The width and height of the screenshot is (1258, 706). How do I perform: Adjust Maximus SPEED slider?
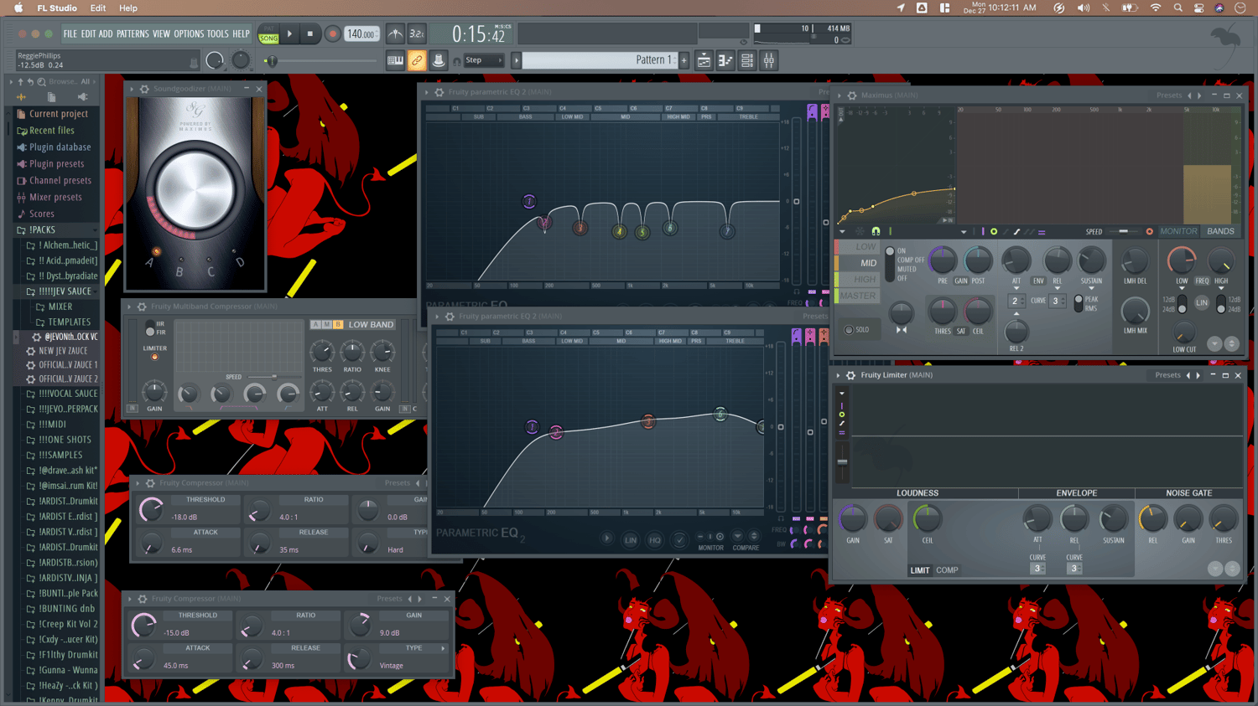pos(1125,231)
